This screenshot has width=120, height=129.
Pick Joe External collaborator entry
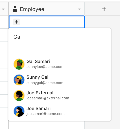(x=60, y=96)
